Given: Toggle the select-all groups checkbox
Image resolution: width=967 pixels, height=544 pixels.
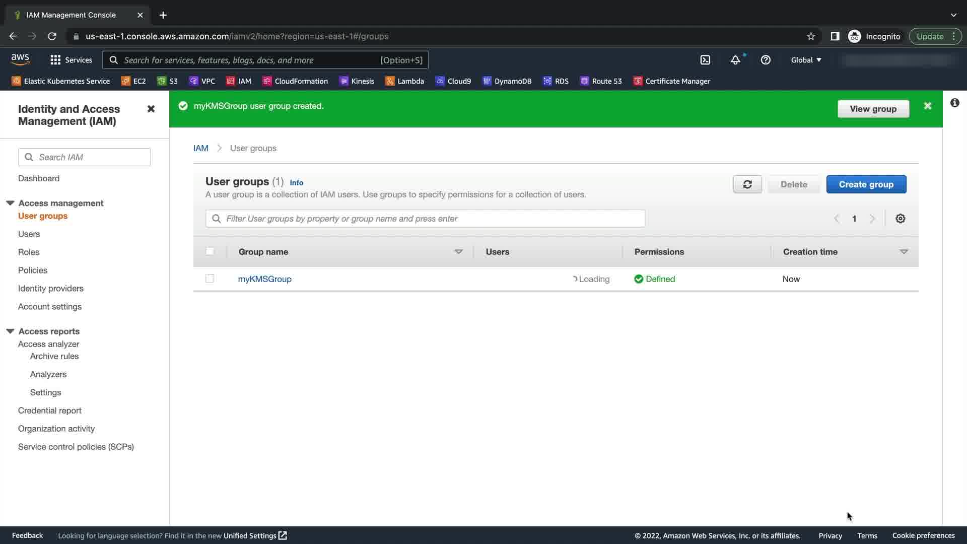Looking at the screenshot, I should point(210,251).
